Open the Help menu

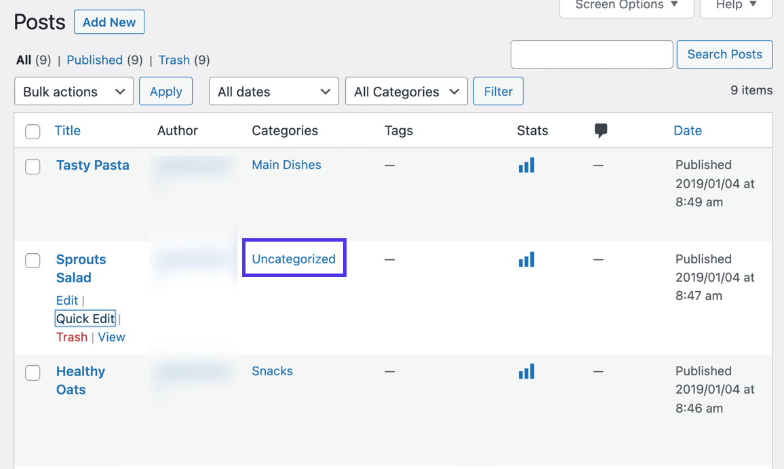(735, 5)
